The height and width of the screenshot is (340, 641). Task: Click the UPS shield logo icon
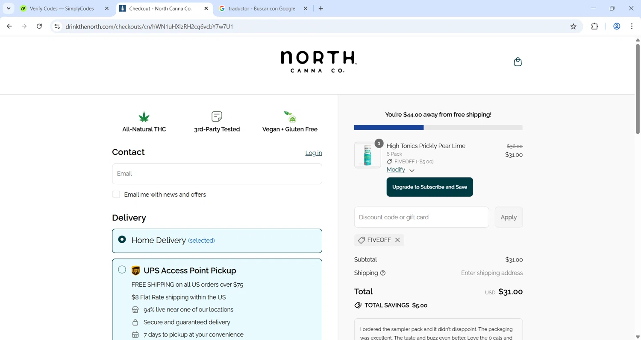(135, 270)
